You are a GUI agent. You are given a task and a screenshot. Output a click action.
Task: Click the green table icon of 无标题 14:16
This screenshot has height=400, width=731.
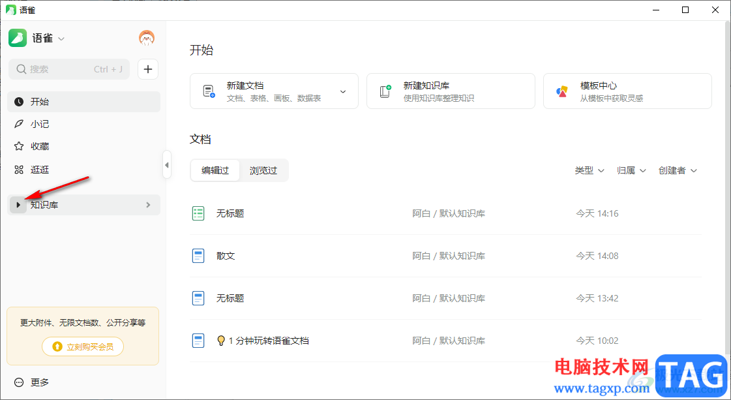click(x=198, y=213)
